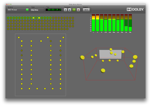Click the twelfth, bright yellow, top-row object indicator
The height and width of the screenshot is (106, 151).
coord(39,18)
